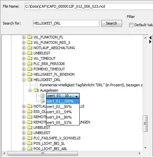Click the vertical scrollbar thumb

tap(145, 123)
